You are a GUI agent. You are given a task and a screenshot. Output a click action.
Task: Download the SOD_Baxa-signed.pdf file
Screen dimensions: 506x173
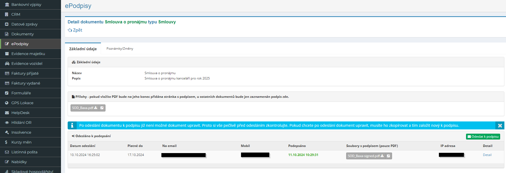click(366, 156)
